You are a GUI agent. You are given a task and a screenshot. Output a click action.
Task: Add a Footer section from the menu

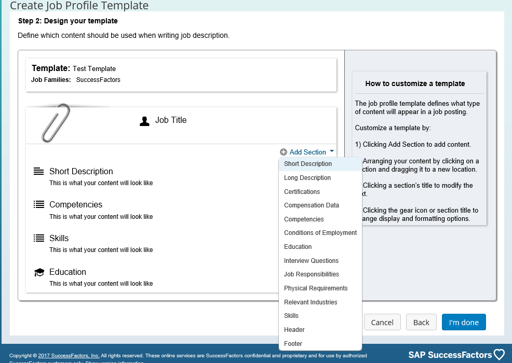pyautogui.click(x=320, y=344)
